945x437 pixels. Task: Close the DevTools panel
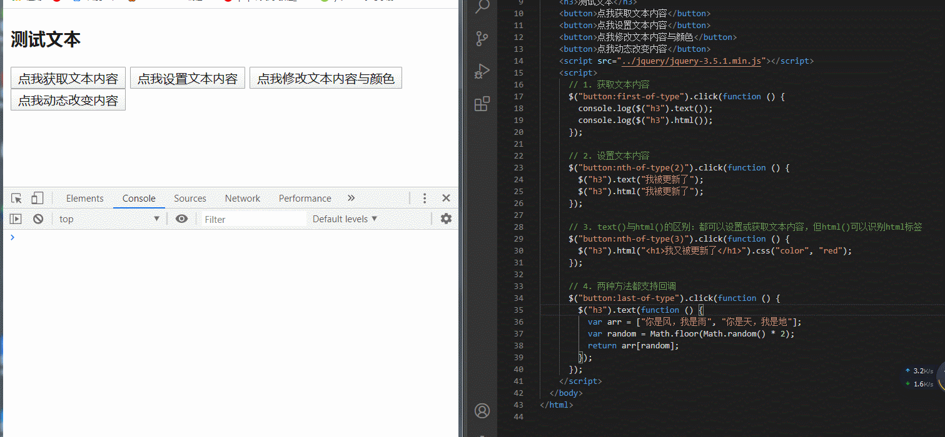point(446,199)
